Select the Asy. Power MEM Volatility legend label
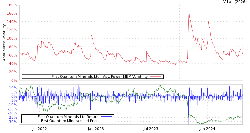Viewport: 250px width, 133px height. (99, 77)
